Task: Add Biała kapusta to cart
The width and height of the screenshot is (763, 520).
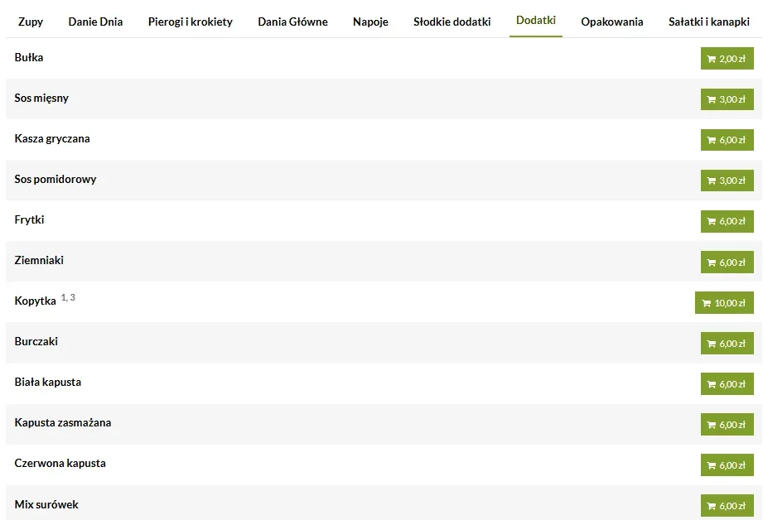Action: click(727, 384)
